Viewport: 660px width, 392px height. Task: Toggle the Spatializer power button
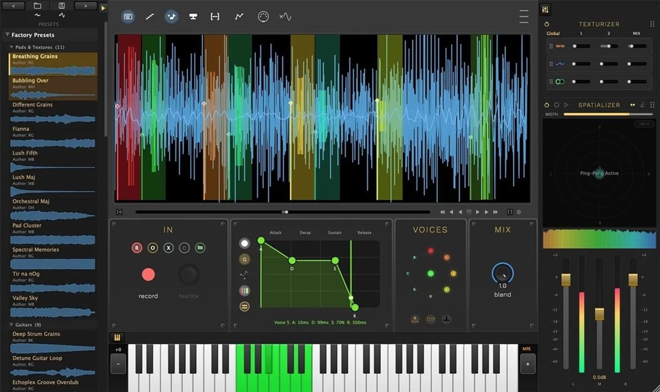point(547,105)
